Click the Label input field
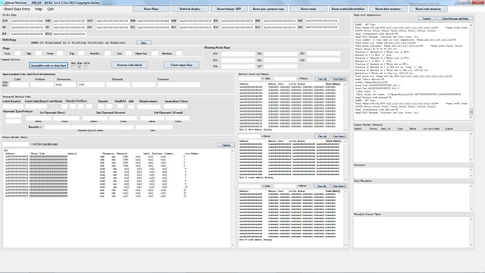Viewport: 485px width, 273px height. [19, 84]
